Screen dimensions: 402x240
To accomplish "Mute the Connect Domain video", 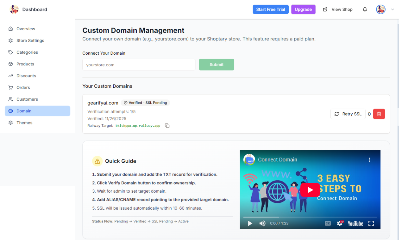I will tap(262, 223).
